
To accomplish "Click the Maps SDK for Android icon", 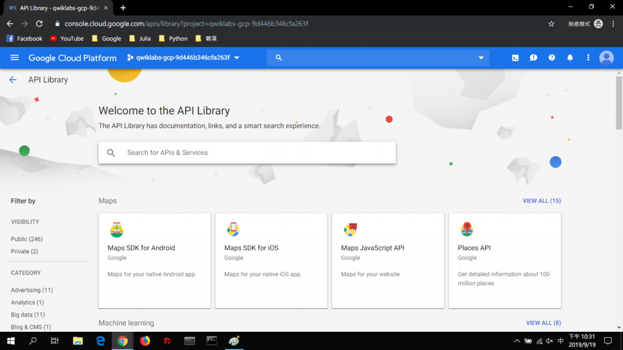I will [x=116, y=230].
